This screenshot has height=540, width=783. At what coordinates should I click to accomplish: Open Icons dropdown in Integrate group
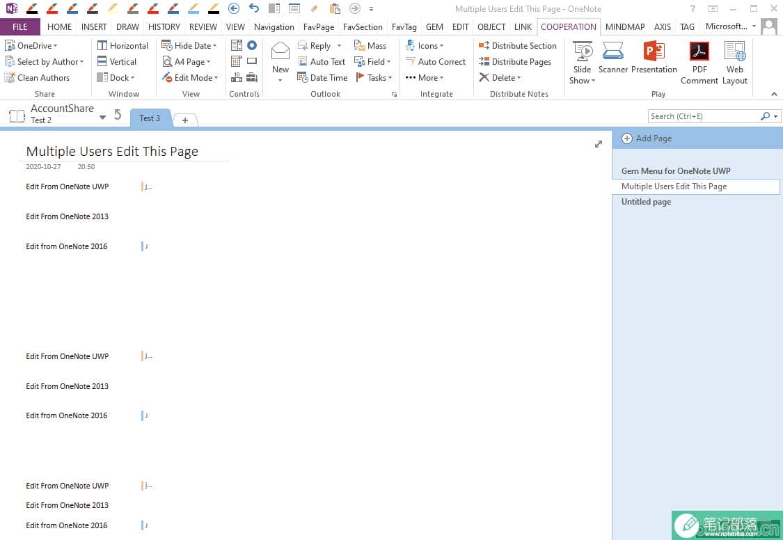click(425, 45)
